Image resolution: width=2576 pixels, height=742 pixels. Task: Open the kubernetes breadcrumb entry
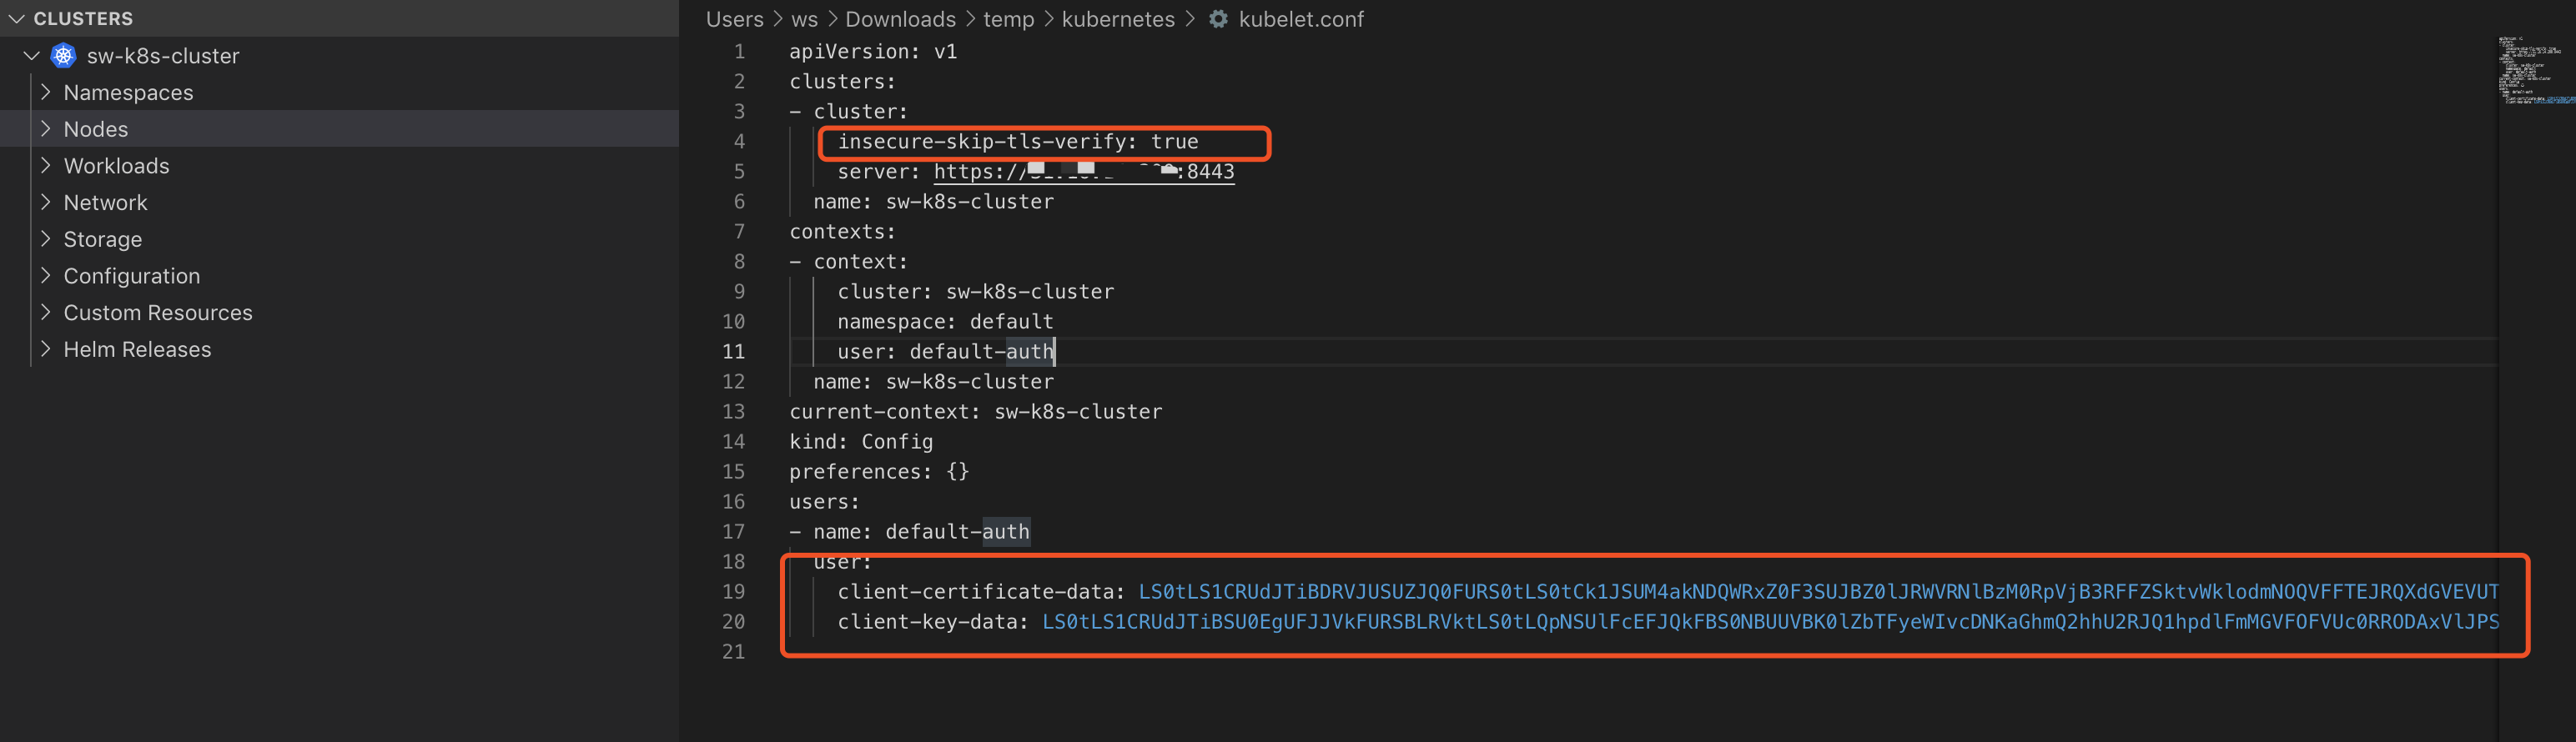click(1118, 19)
